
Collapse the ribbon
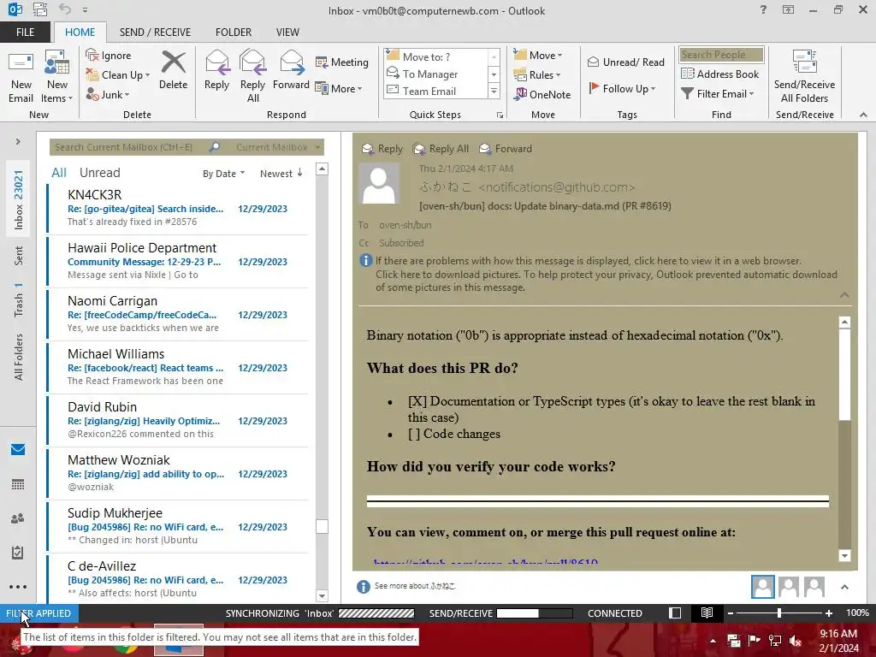(x=863, y=115)
